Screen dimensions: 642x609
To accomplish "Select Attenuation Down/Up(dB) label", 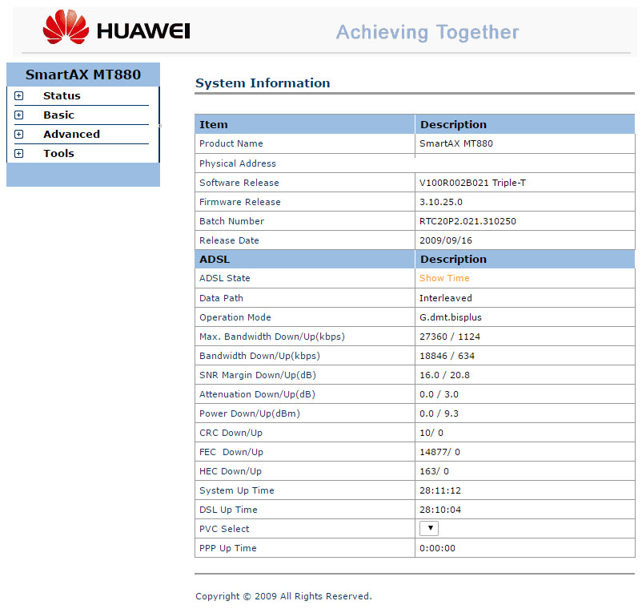I will click(257, 394).
